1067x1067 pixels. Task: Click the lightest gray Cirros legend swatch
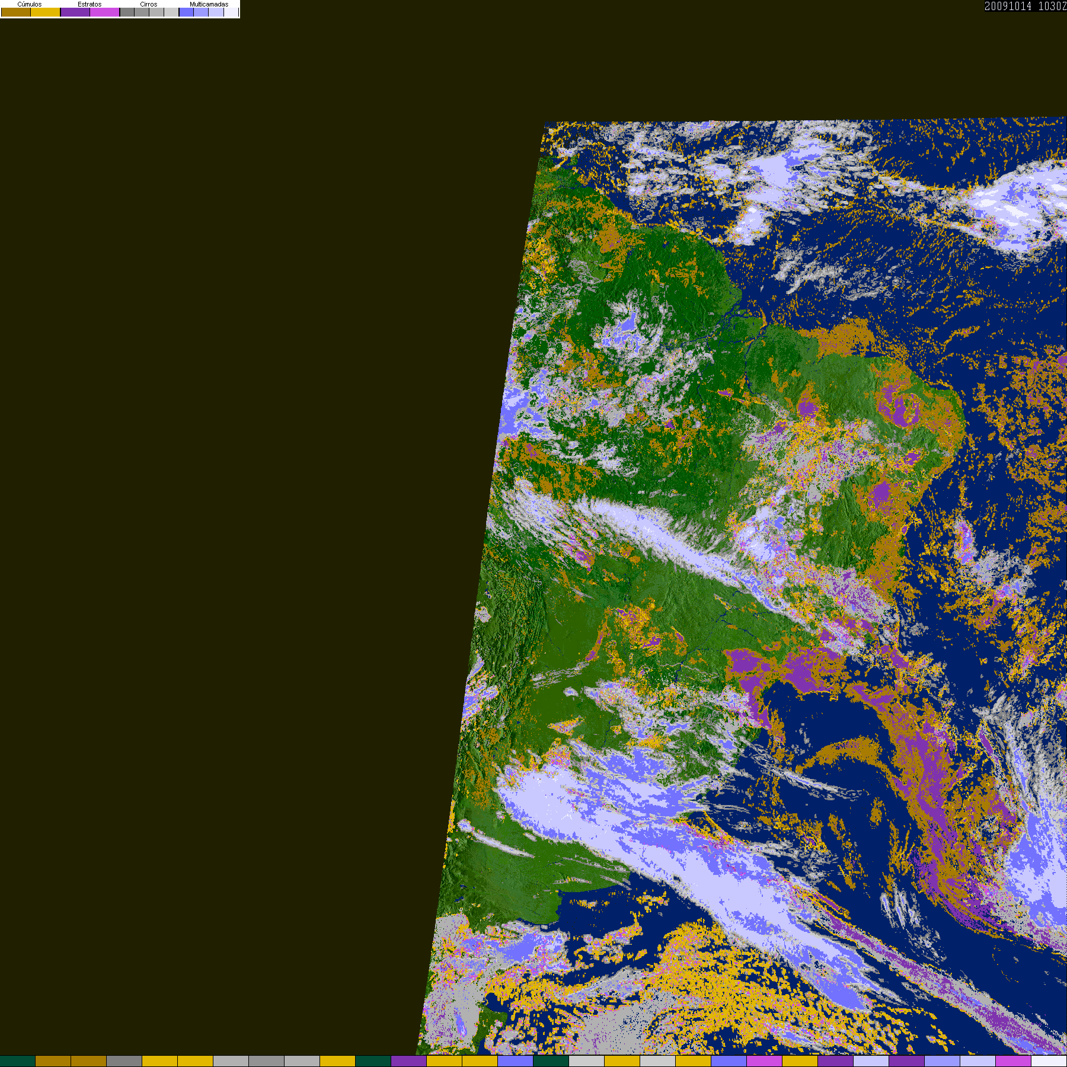click(x=171, y=12)
